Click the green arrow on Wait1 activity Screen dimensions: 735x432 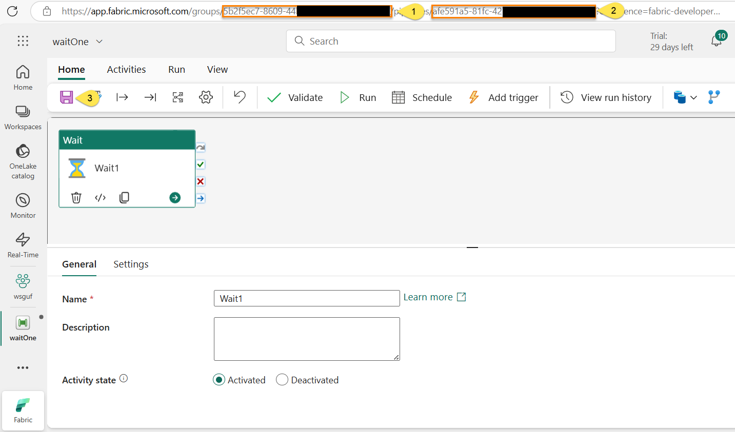tap(175, 197)
